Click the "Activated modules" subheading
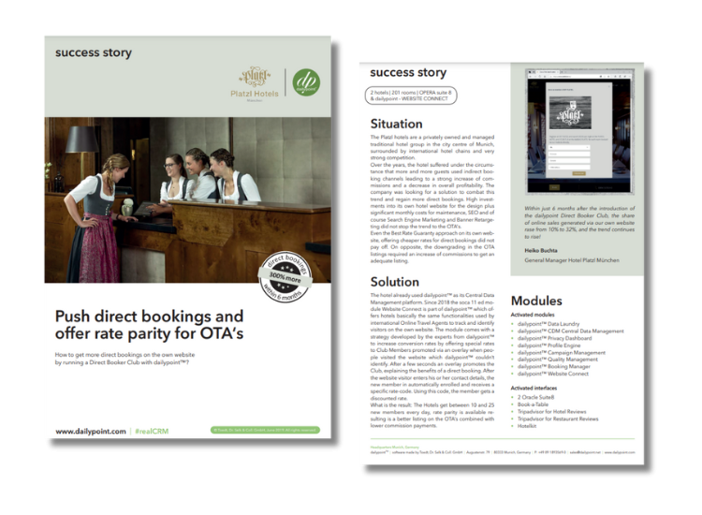Viewport: 702px width, 515px height. pyautogui.click(x=533, y=315)
